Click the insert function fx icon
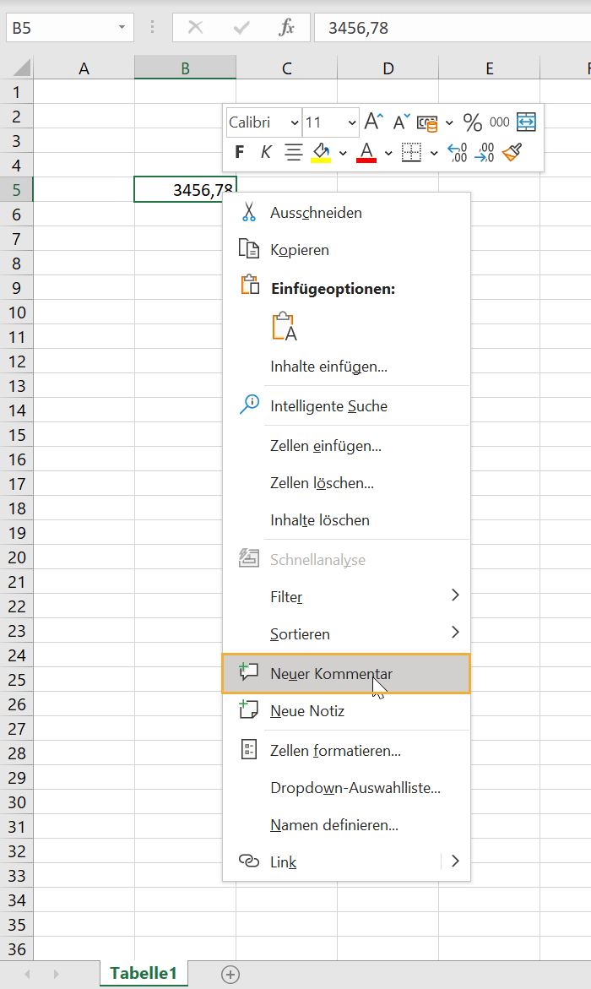The width and height of the screenshot is (591, 989). click(286, 28)
